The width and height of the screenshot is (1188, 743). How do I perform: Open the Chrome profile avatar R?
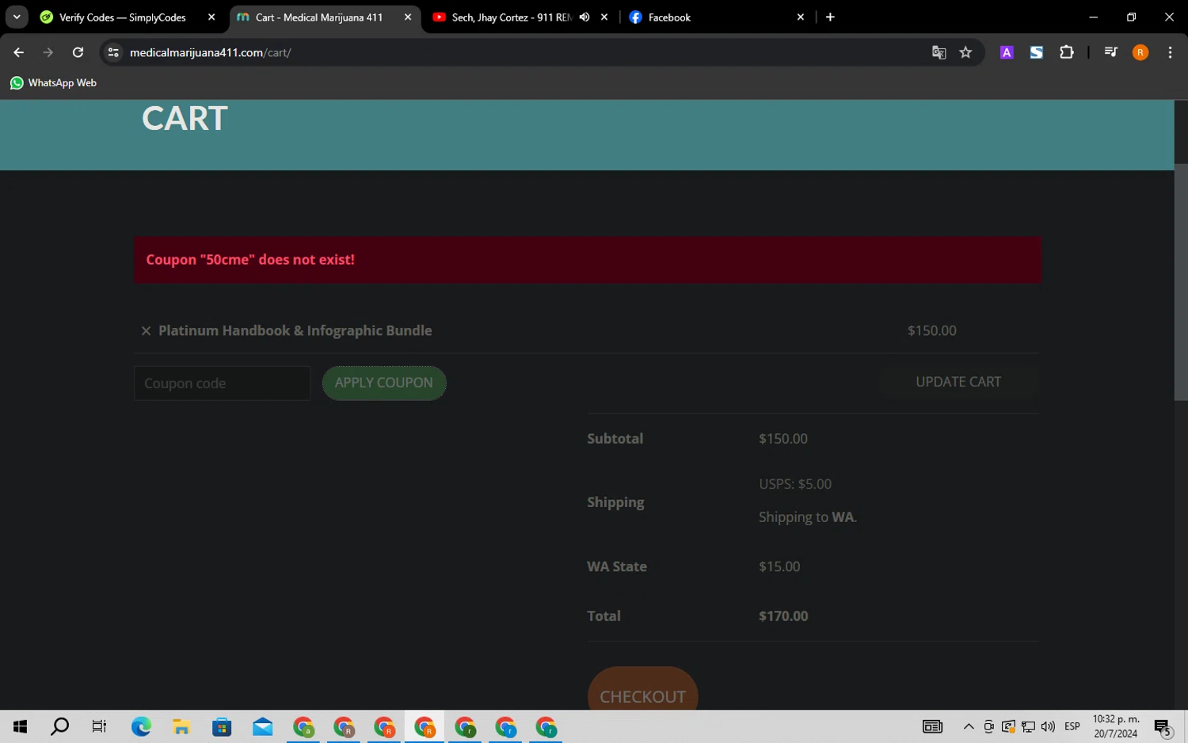[1140, 52]
